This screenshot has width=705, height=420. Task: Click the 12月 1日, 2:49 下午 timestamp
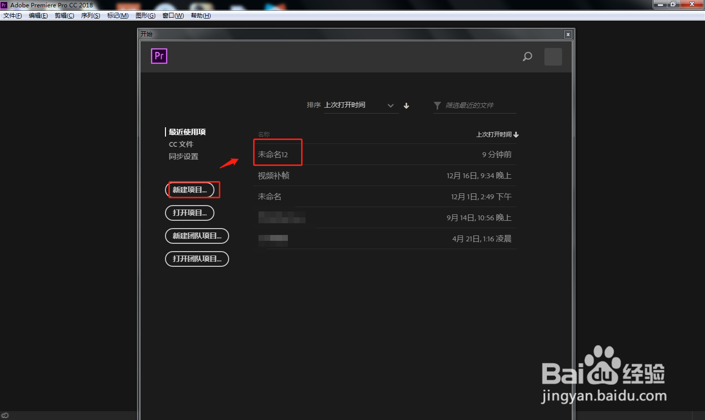pos(481,197)
